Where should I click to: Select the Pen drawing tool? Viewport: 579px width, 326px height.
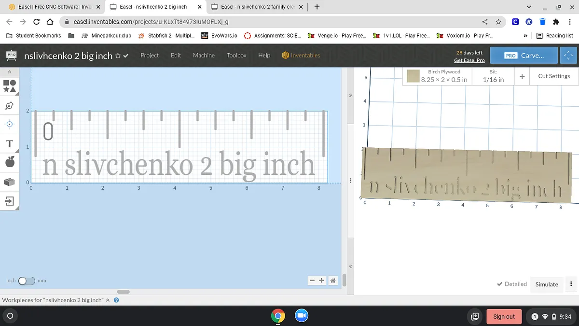[x=10, y=105]
